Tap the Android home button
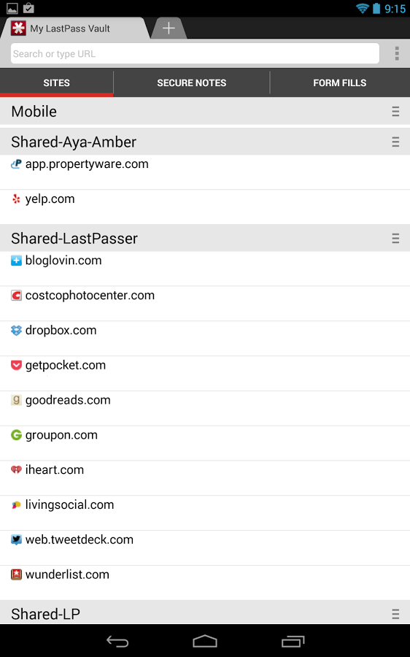The width and height of the screenshot is (410, 657). tap(205, 641)
